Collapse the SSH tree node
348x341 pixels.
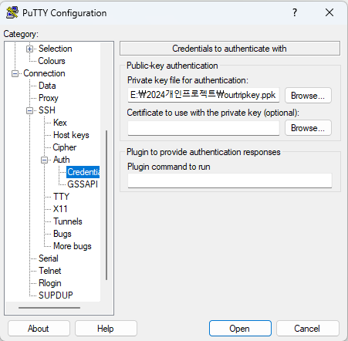click(x=30, y=110)
